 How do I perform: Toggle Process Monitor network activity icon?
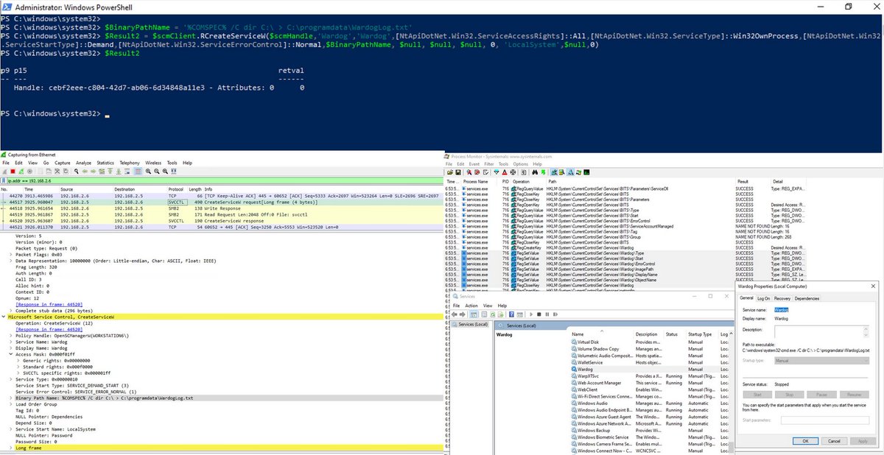pyautogui.click(x=570, y=172)
